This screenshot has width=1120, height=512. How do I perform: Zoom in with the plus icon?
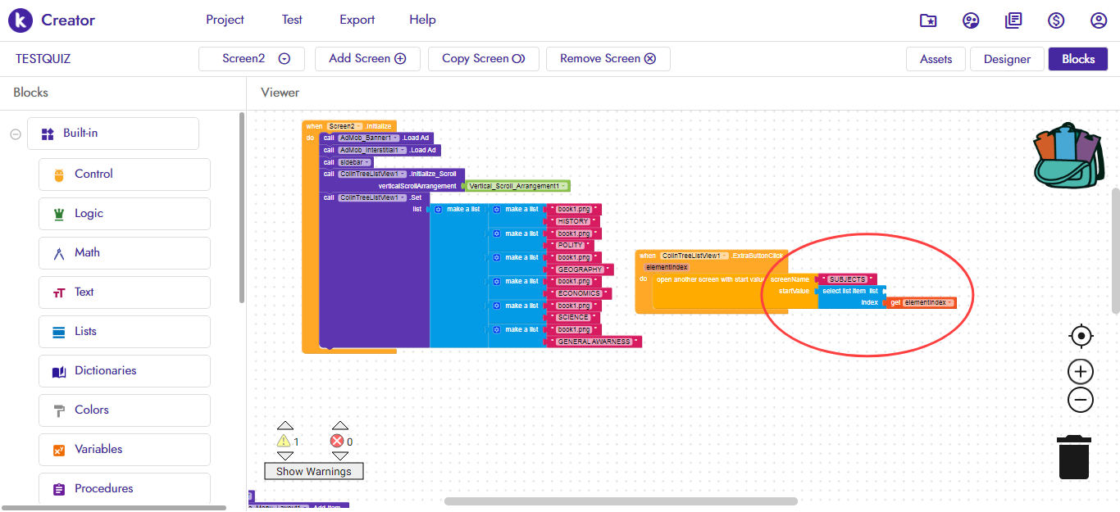[x=1081, y=372]
